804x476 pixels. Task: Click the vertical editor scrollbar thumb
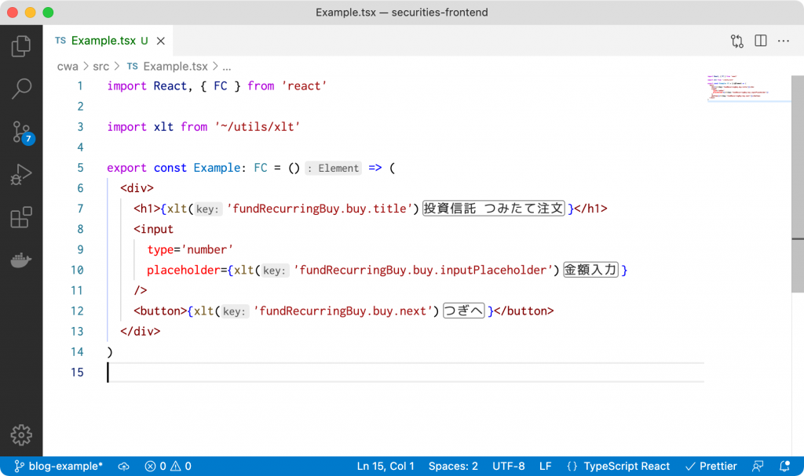coord(798,184)
